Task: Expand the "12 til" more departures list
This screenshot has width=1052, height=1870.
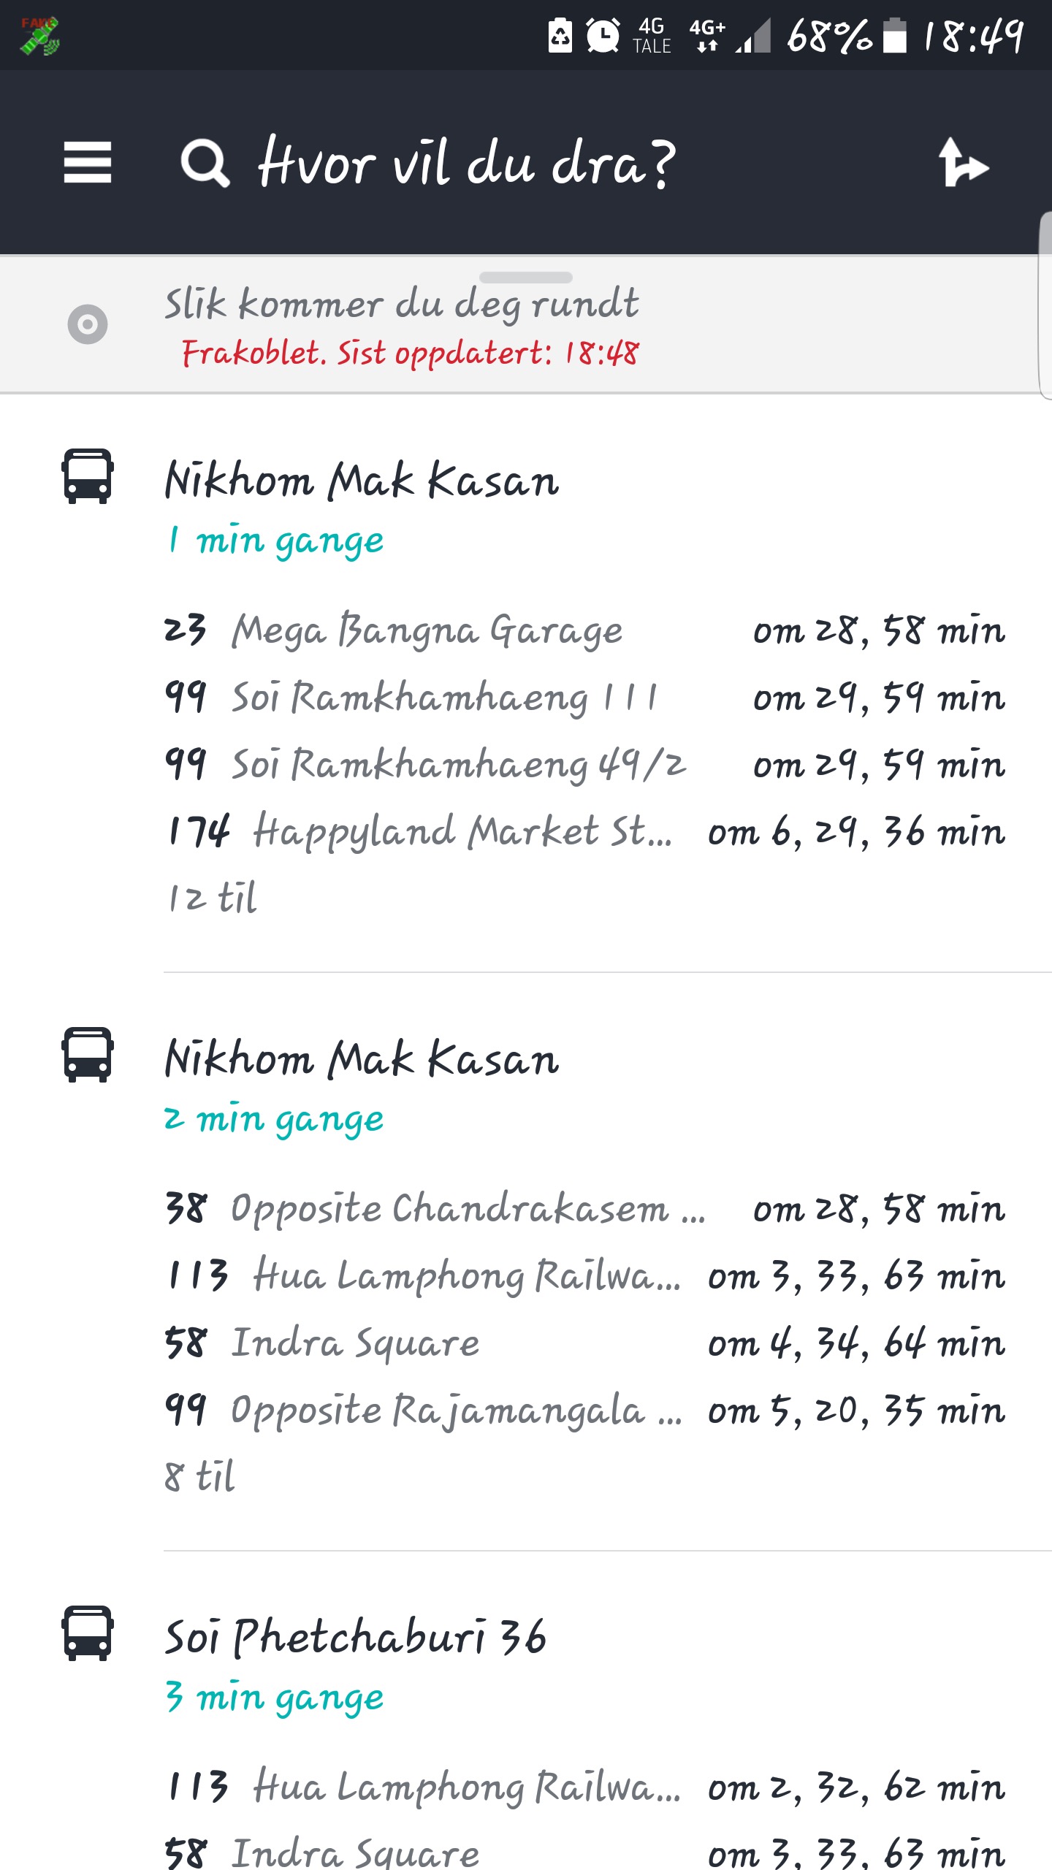Action: coord(212,898)
